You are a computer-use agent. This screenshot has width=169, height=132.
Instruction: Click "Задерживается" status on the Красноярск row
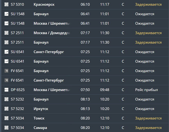(x=148, y=4)
